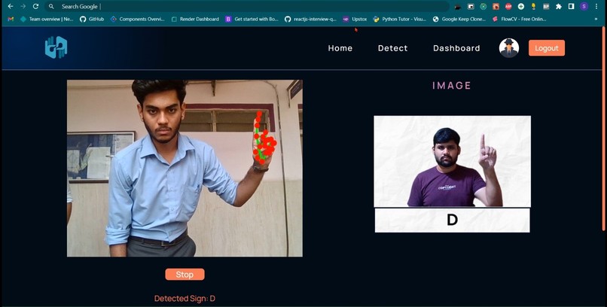Open the Upstox bookmark
The width and height of the screenshot is (607, 307).
[355, 19]
